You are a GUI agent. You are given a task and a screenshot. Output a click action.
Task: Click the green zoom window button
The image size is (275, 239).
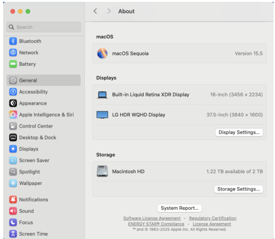[x=28, y=11]
